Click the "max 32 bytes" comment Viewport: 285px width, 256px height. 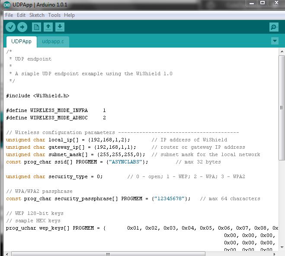(x=198, y=162)
